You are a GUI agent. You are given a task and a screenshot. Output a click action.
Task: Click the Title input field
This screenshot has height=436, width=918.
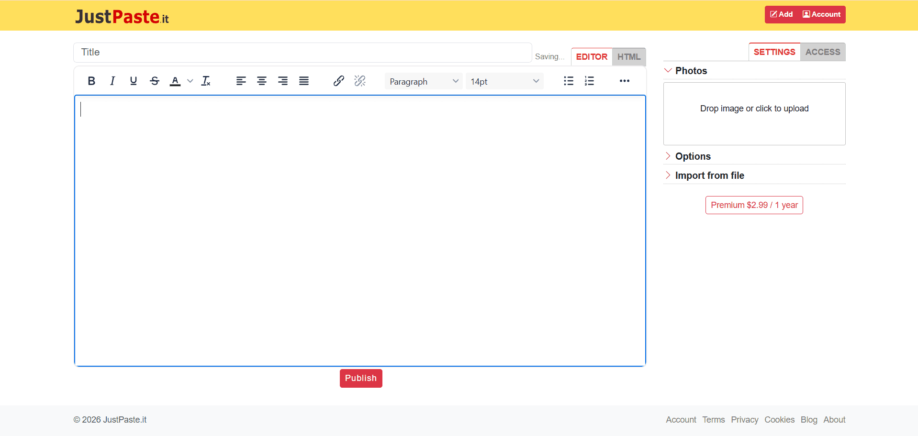[x=302, y=53]
